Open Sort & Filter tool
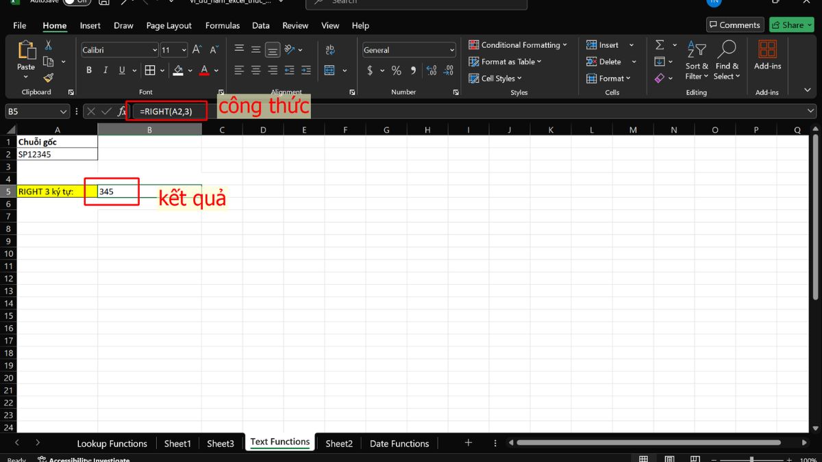The image size is (822, 462). pos(697,60)
